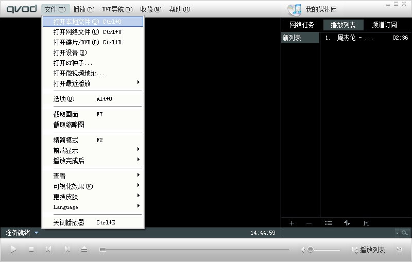
Task: Choose 打开微视频地址 menu item
Action: point(93,73)
